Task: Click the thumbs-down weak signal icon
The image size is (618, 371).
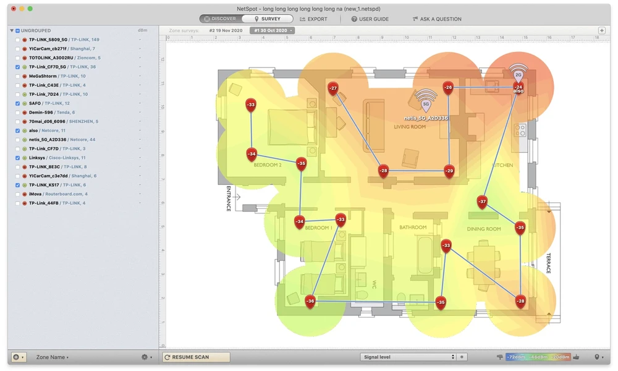Action: pos(500,357)
